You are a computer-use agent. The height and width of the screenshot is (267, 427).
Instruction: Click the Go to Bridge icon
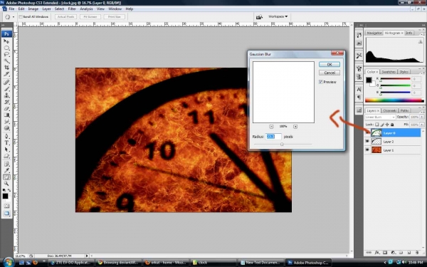click(259, 17)
